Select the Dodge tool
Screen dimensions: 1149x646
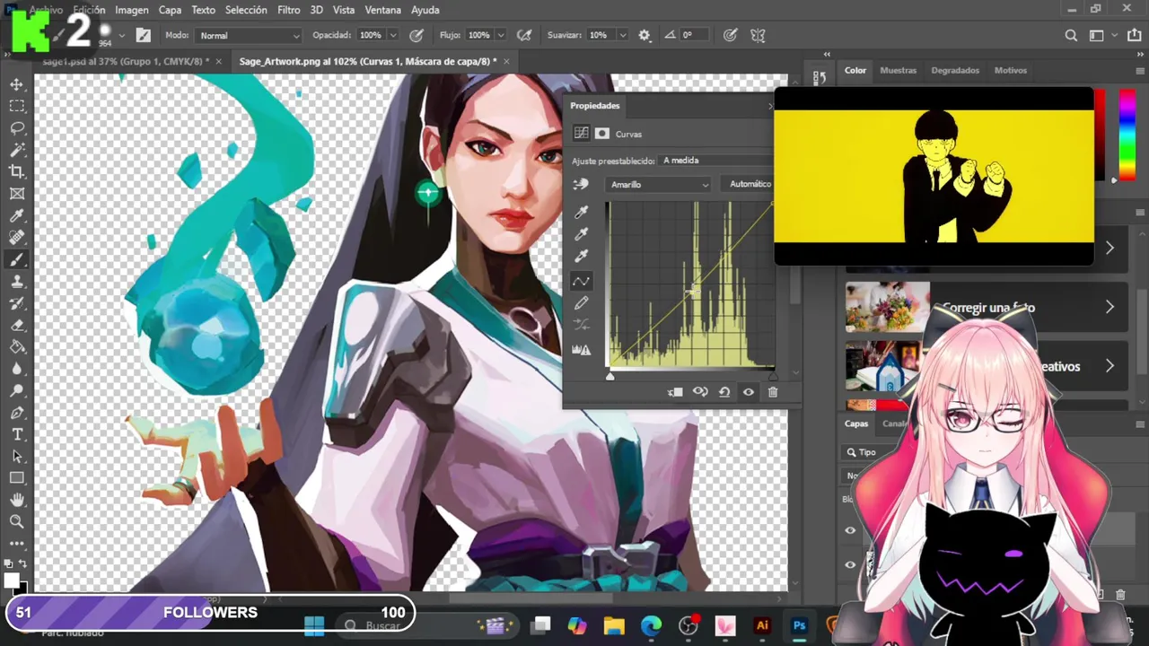point(17,390)
